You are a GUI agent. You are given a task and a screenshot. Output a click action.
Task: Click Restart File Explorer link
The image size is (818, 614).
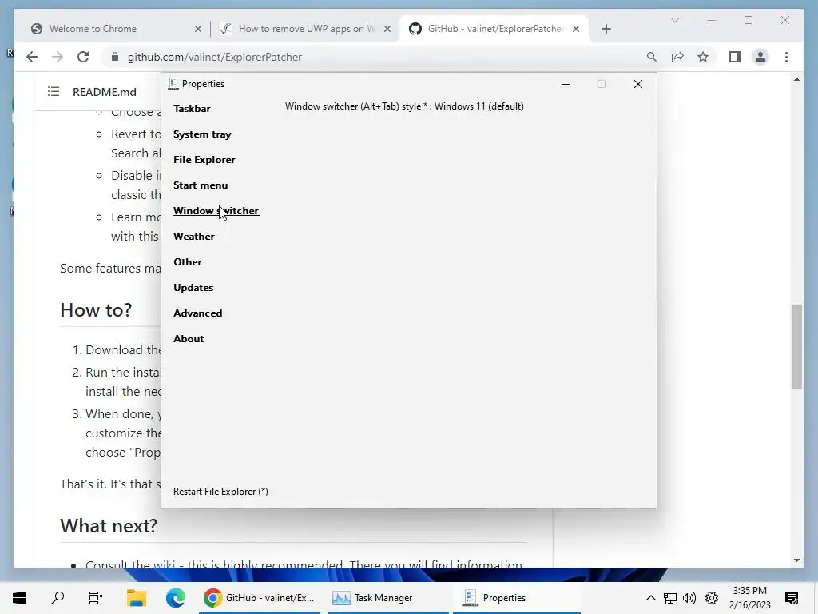[220, 492]
